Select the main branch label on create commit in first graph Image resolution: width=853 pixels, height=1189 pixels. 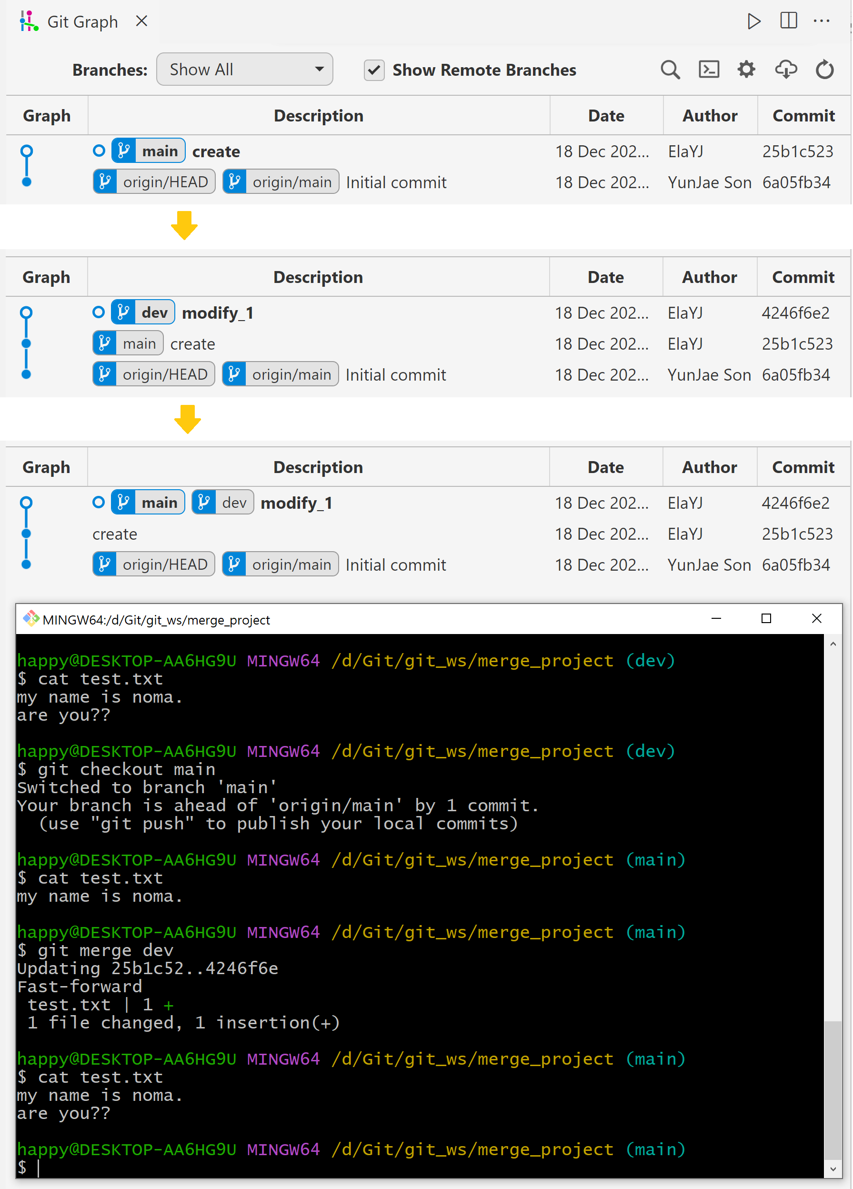(x=149, y=151)
